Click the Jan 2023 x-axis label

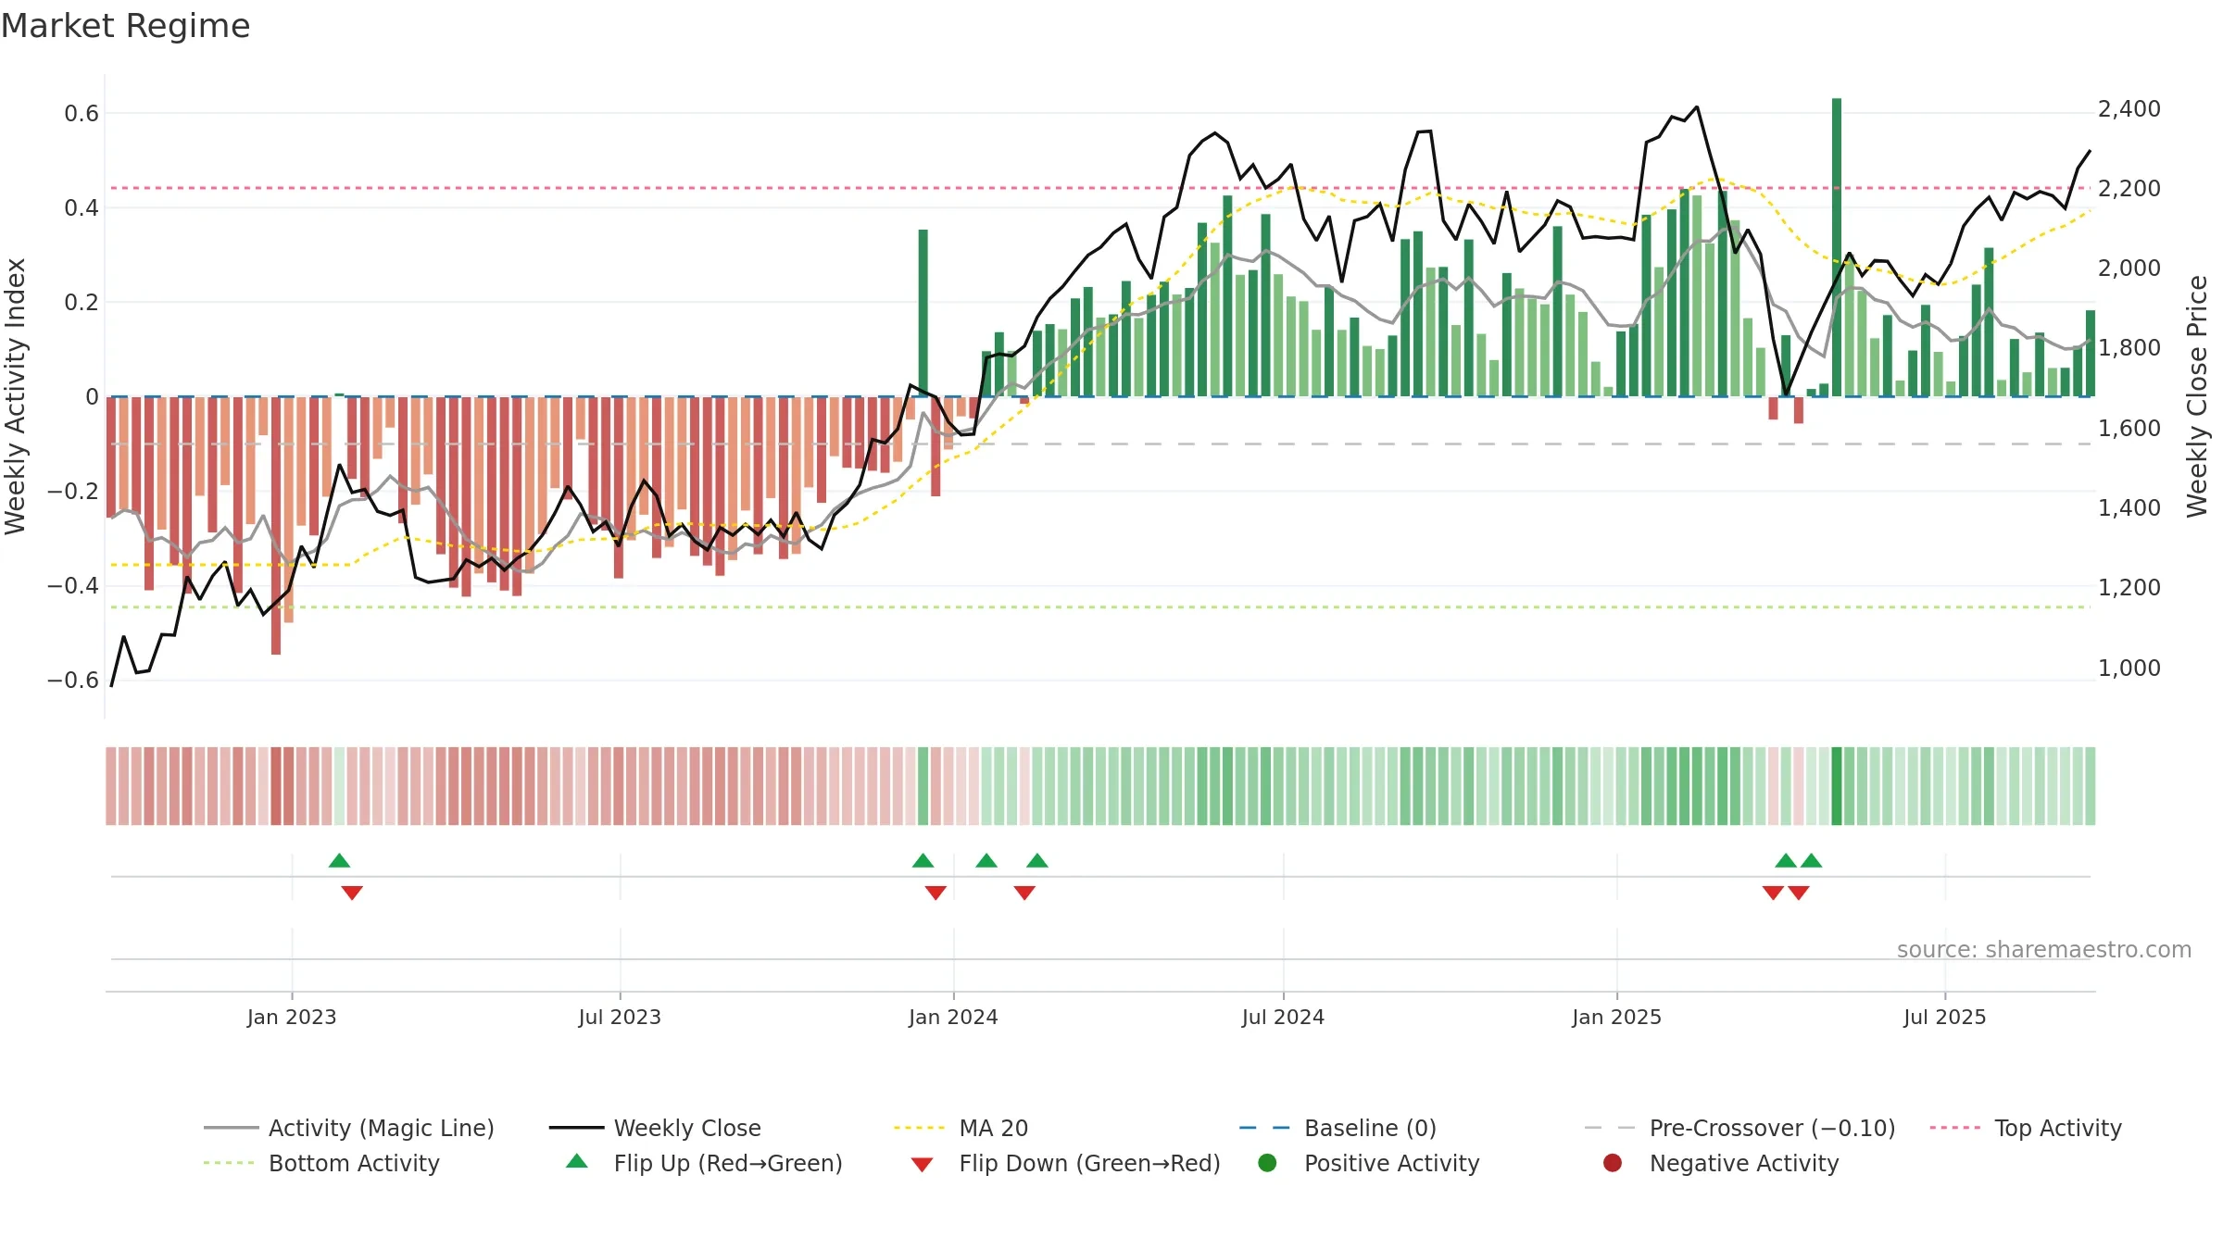click(292, 1017)
